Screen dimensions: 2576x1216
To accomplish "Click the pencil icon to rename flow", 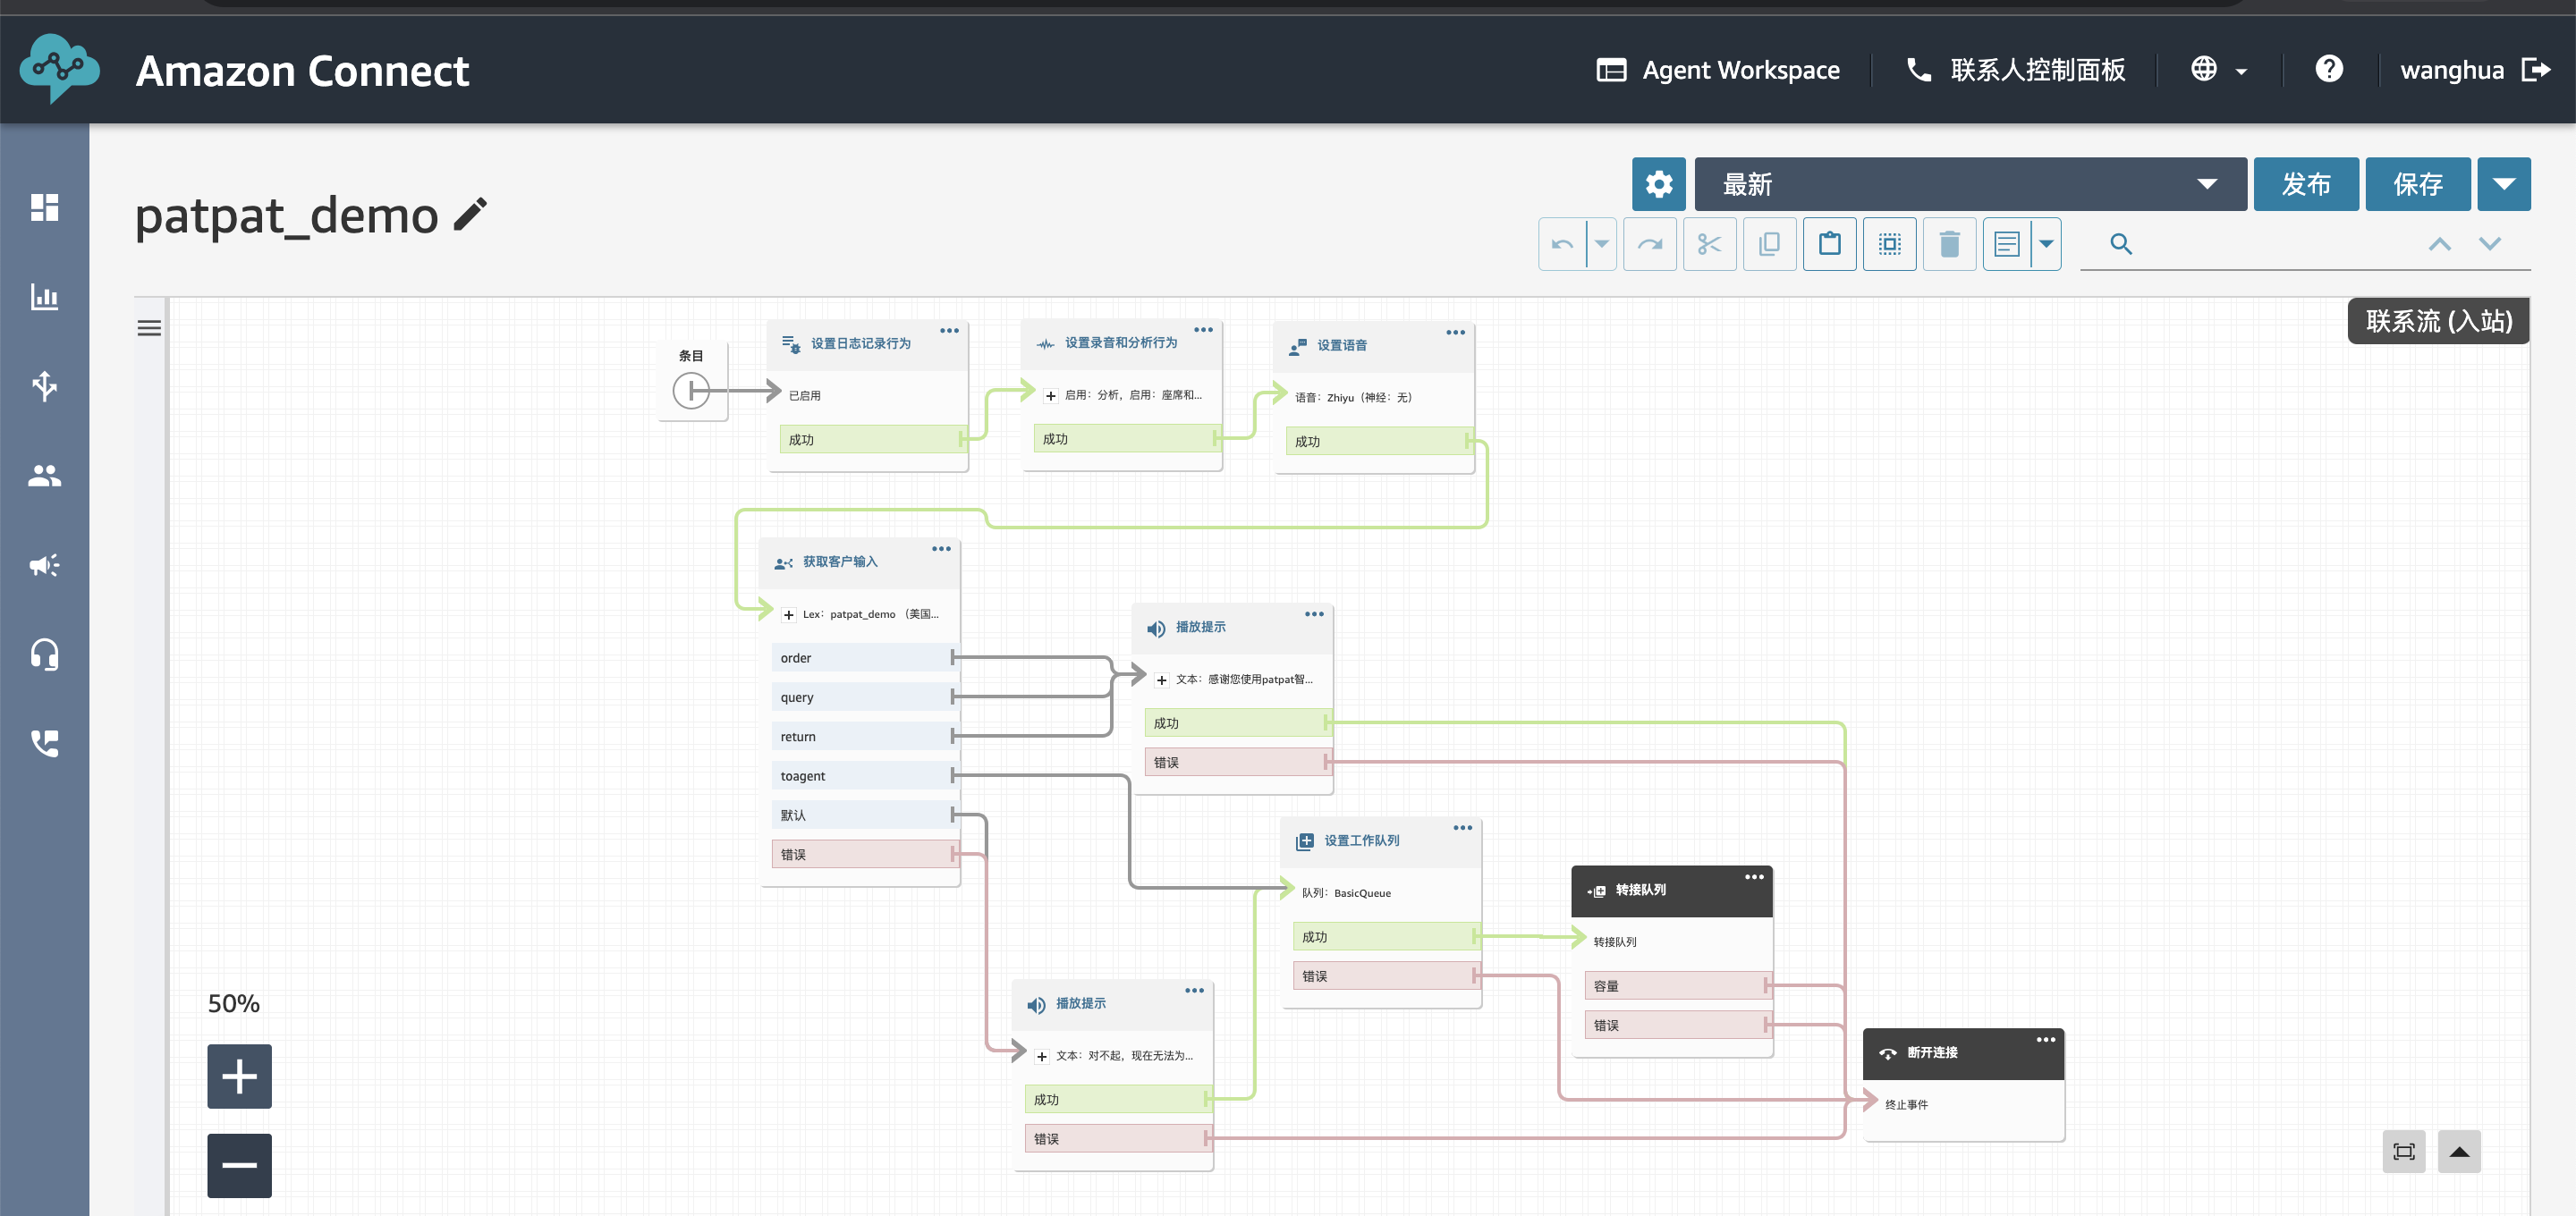I will (470, 214).
